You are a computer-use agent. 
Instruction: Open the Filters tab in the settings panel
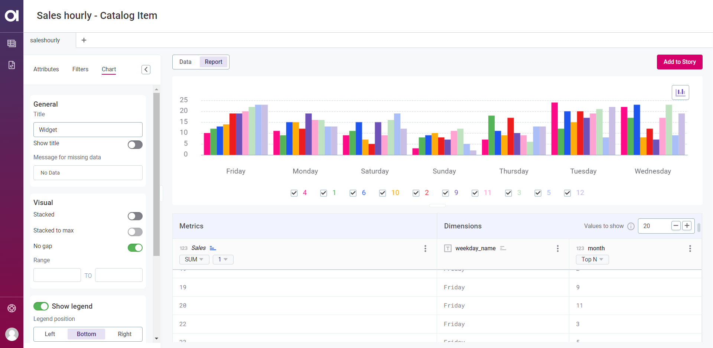80,69
